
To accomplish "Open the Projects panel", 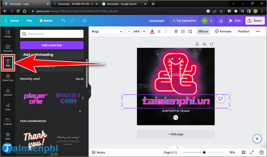I will click(8, 122).
